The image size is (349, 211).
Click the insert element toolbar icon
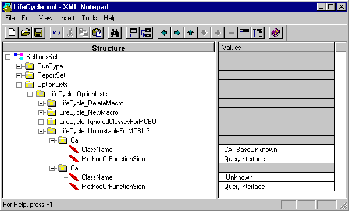pos(133,33)
